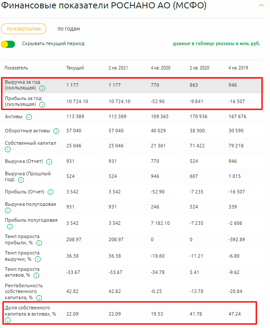Collapse the Финансовые показатели section chevron
The image size is (270, 328).
click(x=261, y=5)
